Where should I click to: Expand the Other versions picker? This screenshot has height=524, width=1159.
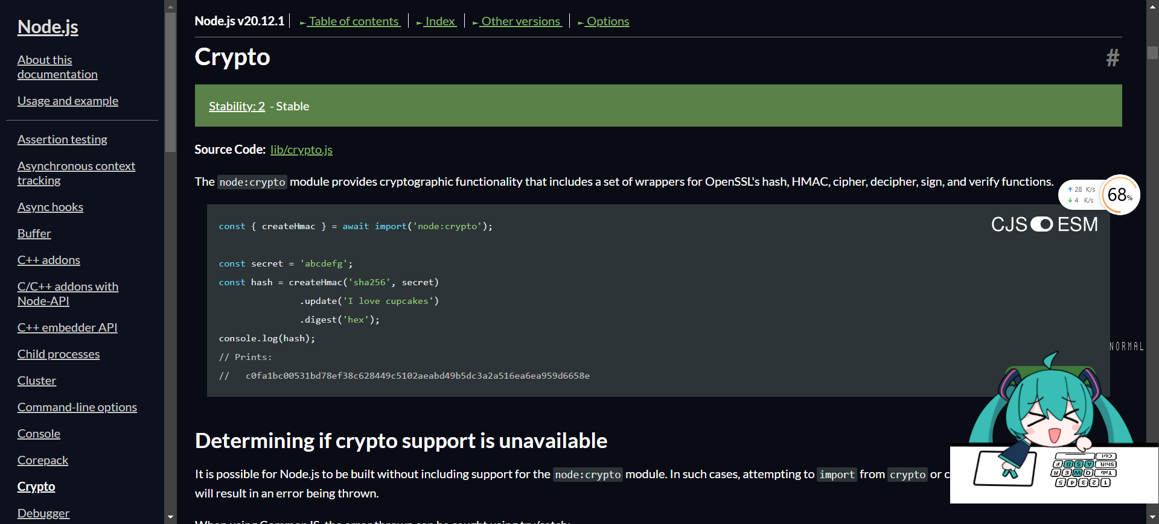click(x=517, y=22)
